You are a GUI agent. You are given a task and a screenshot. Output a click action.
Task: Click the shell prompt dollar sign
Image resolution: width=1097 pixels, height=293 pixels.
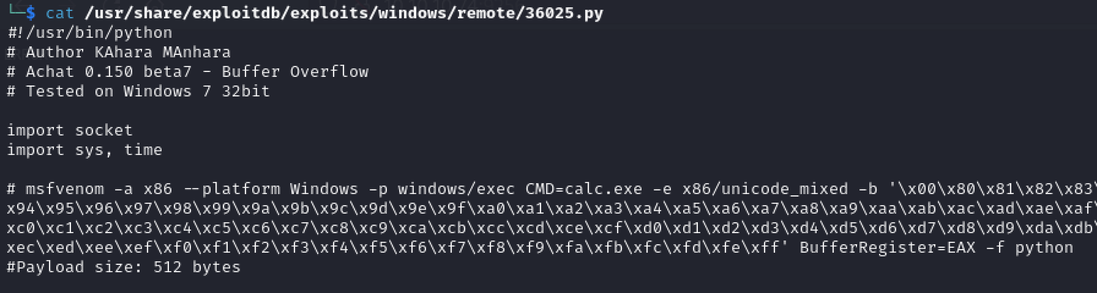point(31,13)
